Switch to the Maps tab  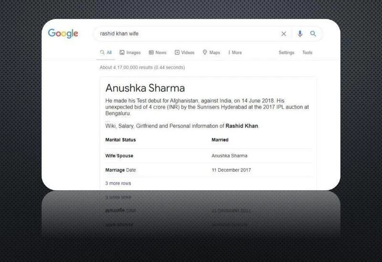click(x=212, y=52)
